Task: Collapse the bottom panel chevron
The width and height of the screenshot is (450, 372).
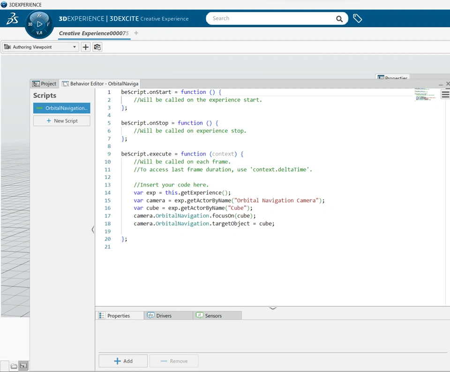Action: pyautogui.click(x=273, y=308)
